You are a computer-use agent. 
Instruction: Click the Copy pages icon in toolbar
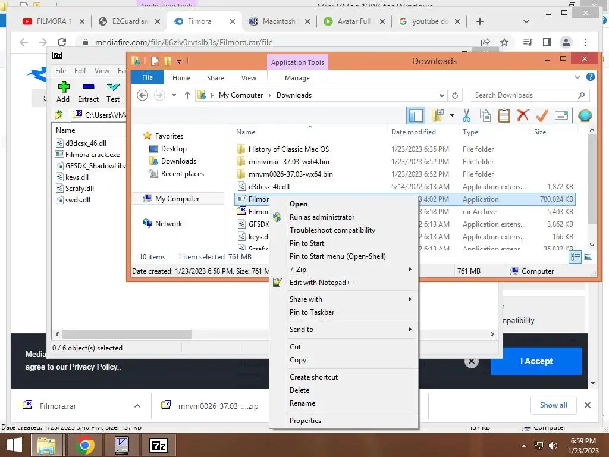(x=485, y=115)
